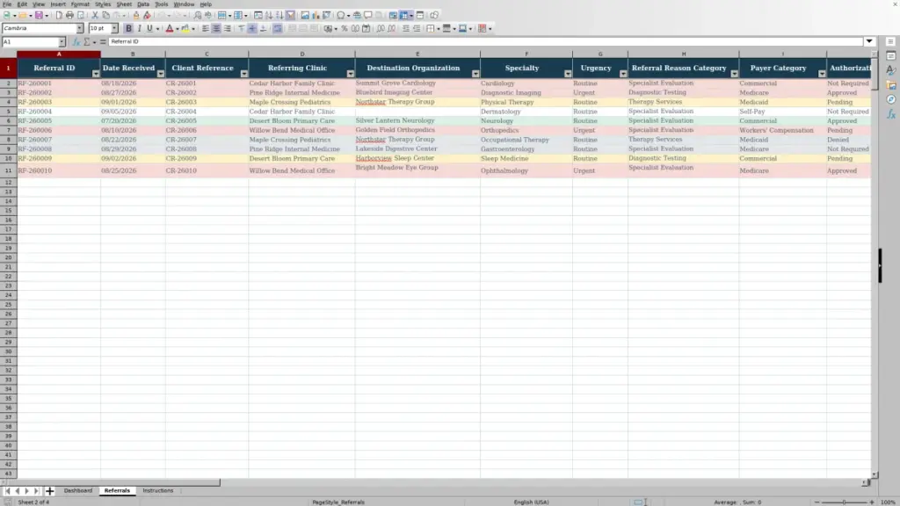900x506 pixels.
Task: Click Borders icon in formatting toolbar
Action: click(430, 28)
